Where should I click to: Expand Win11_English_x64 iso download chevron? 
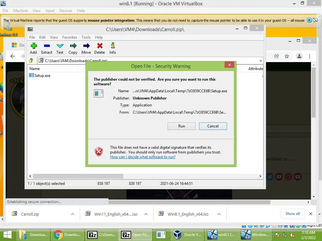(146, 214)
